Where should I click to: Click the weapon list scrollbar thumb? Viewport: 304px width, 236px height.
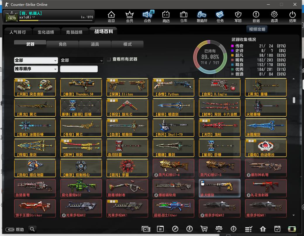click(294, 100)
